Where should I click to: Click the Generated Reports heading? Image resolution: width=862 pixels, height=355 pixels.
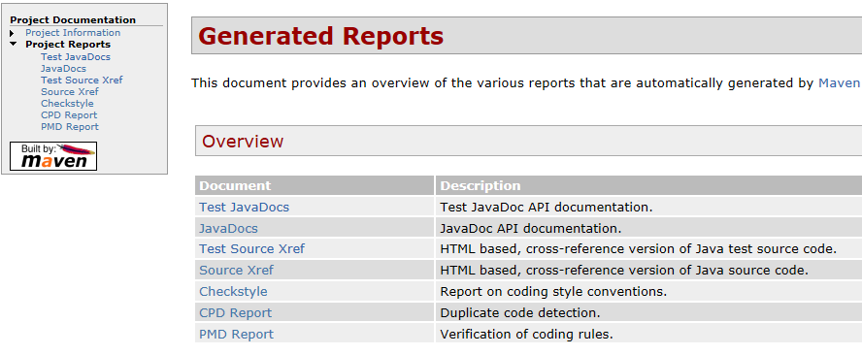tap(320, 36)
